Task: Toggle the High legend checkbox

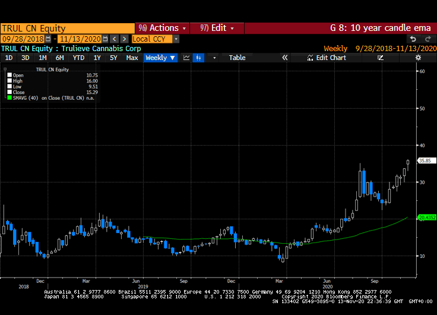Action: (9, 81)
